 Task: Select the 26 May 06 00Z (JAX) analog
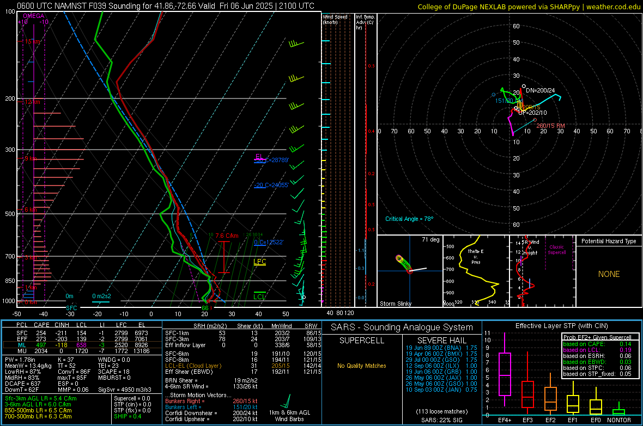(441, 378)
